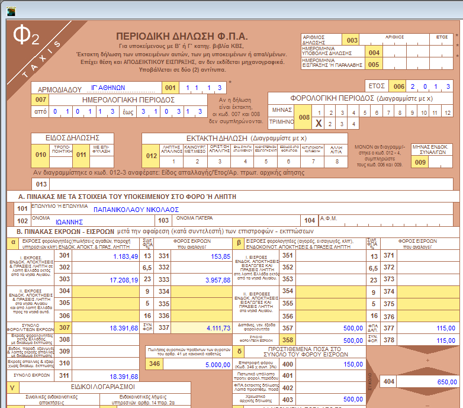Click field 303 with value 17.208,19
Viewport: 463px width, 408px height.
coord(105,280)
